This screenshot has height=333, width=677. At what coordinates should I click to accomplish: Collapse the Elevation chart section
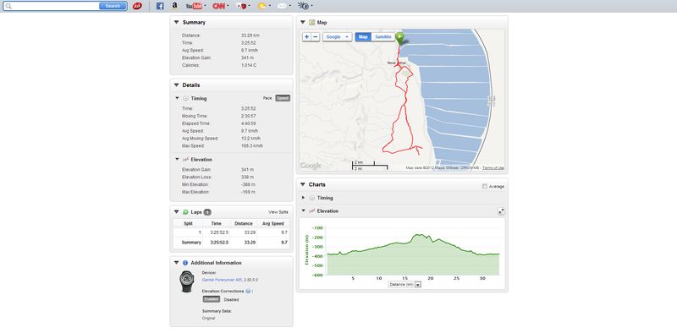tap(304, 211)
